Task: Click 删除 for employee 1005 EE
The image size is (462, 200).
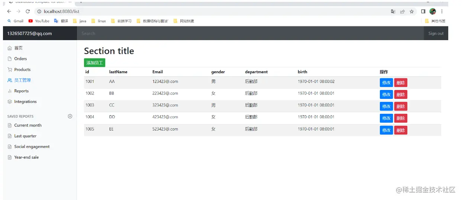Action: tap(401, 130)
